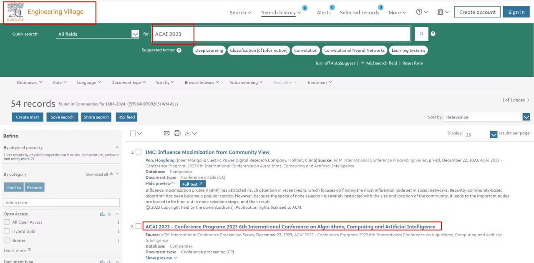Click the Deep Learning suggested term
The height and width of the screenshot is (263, 534).
[209, 50]
